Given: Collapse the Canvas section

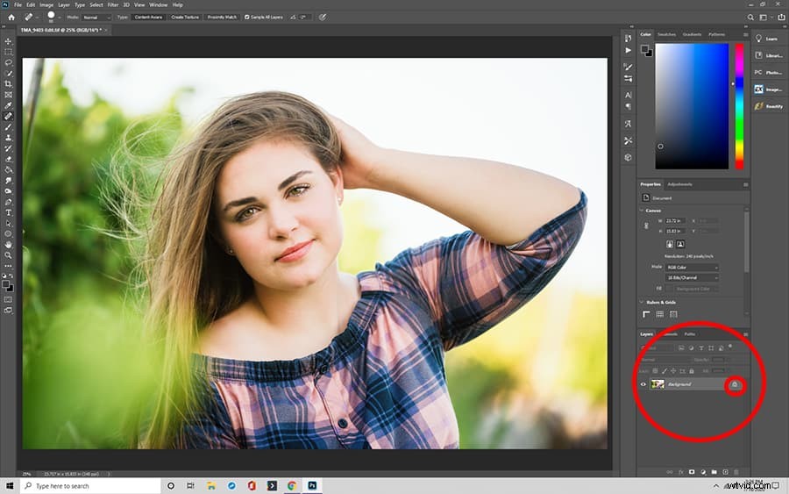Looking at the screenshot, I should (x=642, y=211).
